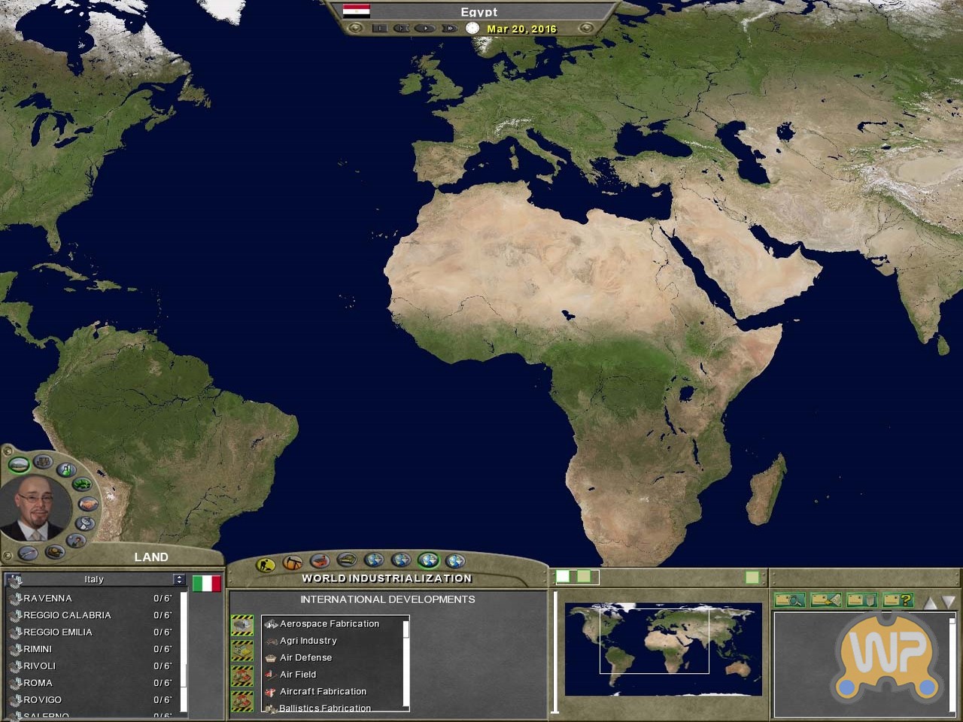This screenshot has height=722, width=963.
Task: Select the Land department icon
Action: (x=19, y=464)
